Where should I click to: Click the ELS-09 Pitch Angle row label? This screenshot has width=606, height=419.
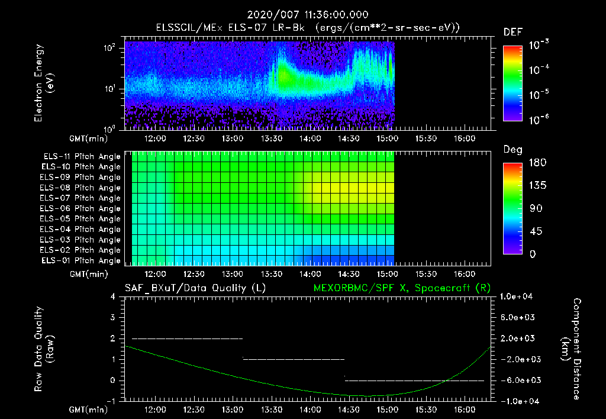[x=80, y=178]
